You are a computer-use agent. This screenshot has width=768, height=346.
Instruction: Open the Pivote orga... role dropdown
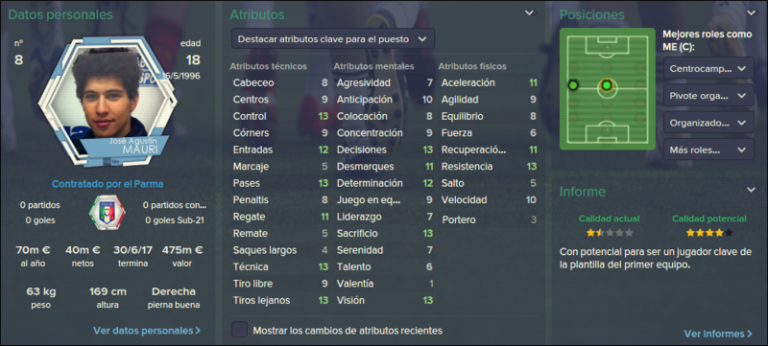tap(708, 95)
